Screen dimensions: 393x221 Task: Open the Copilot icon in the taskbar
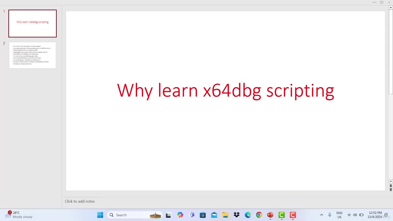tap(180, 215)
